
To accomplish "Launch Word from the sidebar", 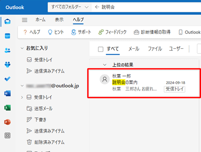I will [7, 93].
